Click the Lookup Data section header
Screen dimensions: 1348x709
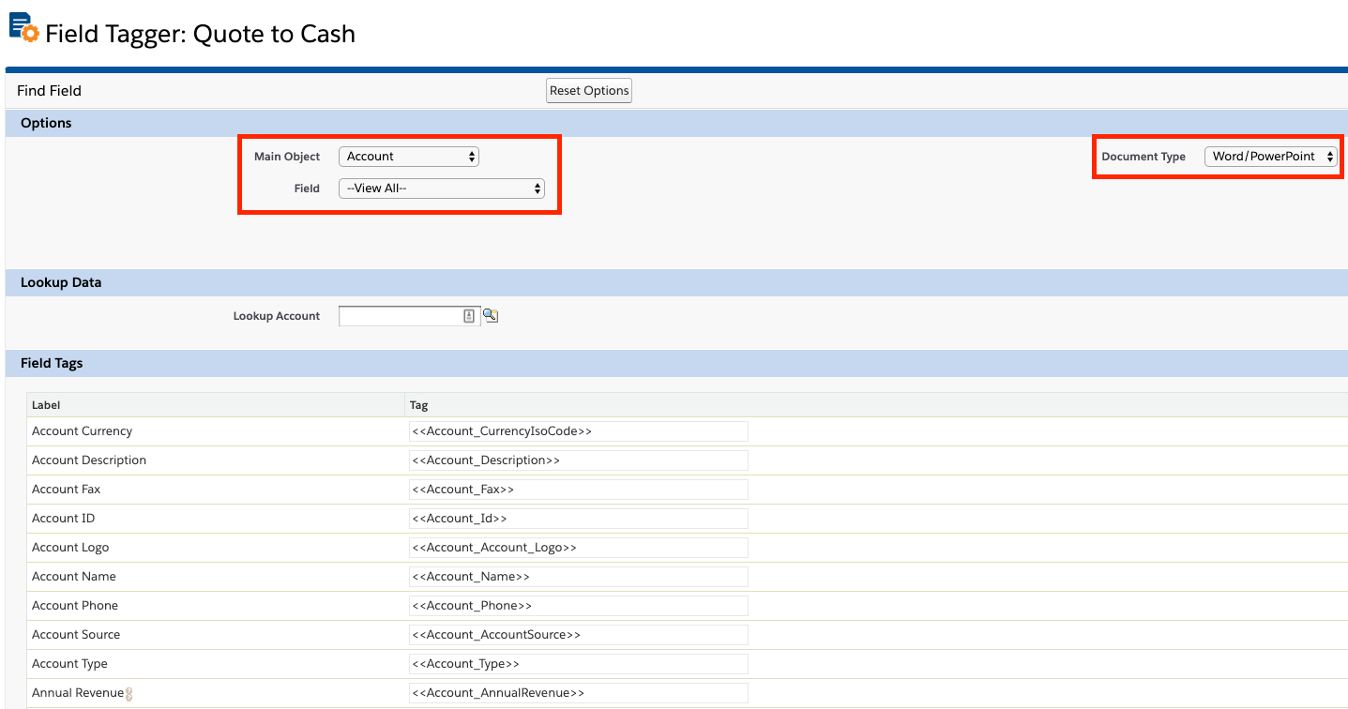pyautogui.click(x=61, y=283)
